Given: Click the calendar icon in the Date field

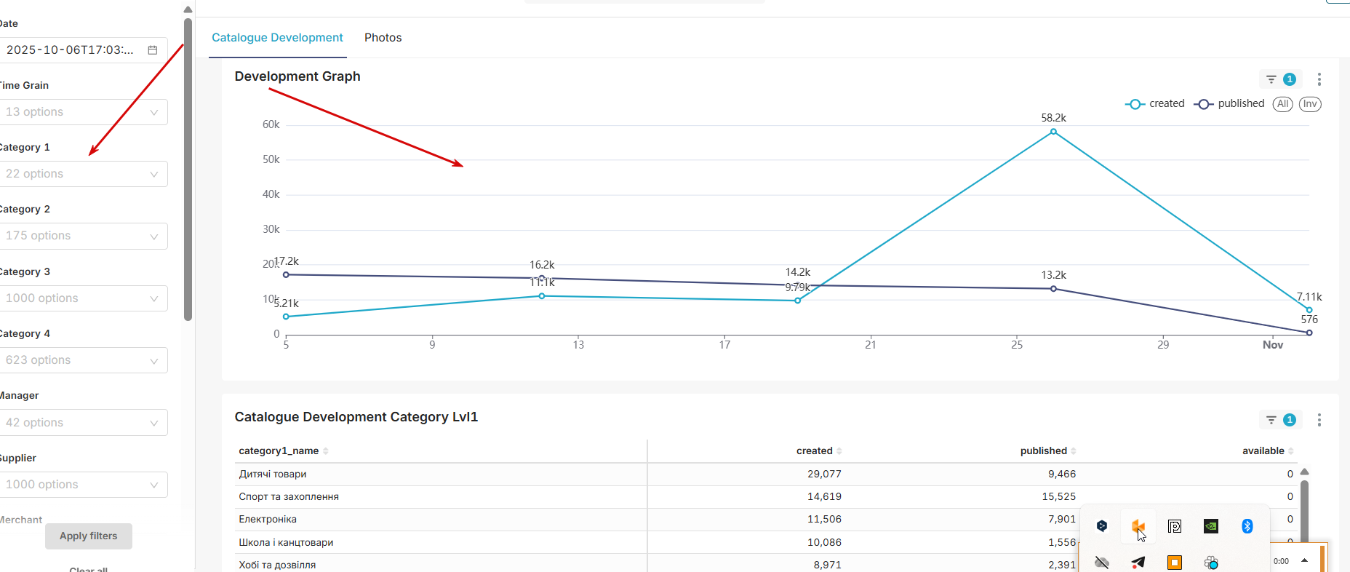Looking at the screenshot, I should 153,50.
